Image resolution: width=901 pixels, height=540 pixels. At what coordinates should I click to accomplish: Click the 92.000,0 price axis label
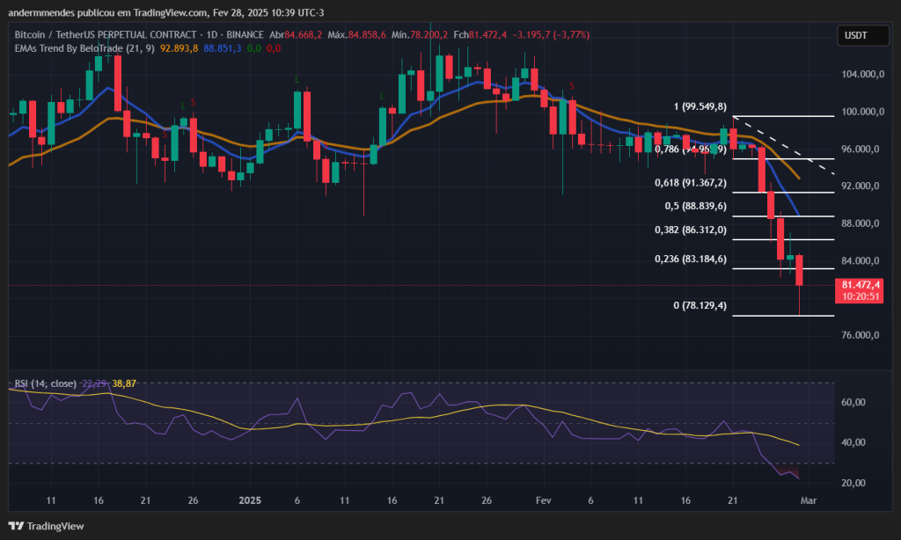(x=861, y=186)
